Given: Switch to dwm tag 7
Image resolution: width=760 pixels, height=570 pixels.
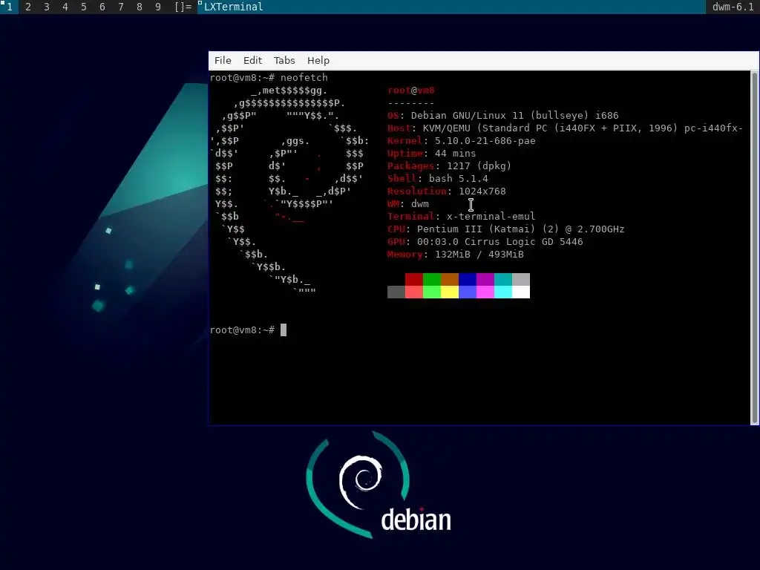Looking at the screenshot, I should pos(121,7).
